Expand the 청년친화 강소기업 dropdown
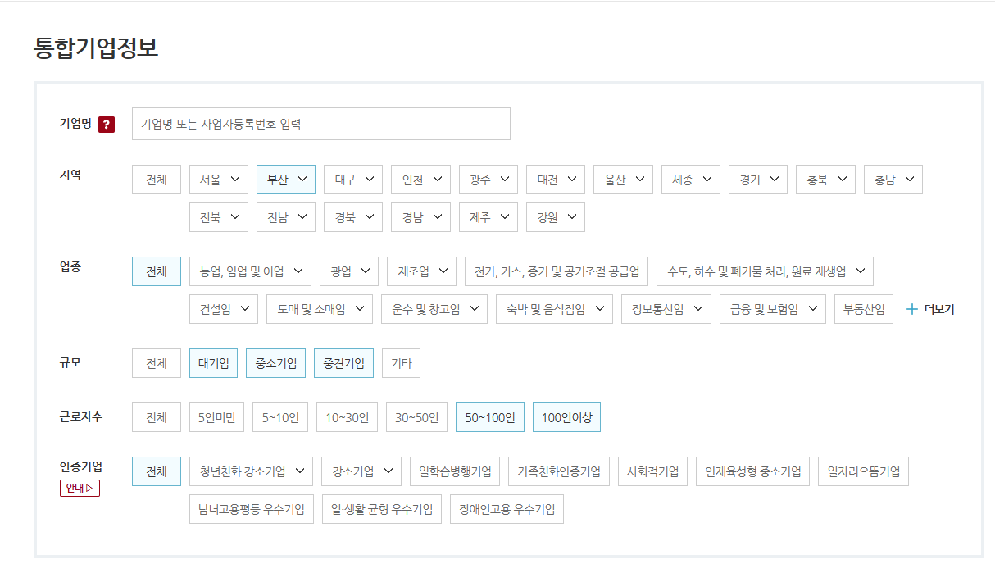This screenshot has width=995, height=582. [x=251, y=471]
